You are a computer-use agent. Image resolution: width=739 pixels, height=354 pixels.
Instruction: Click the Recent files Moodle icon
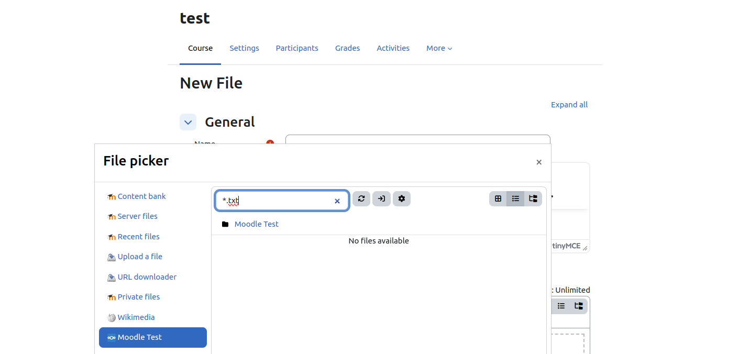pyautogui.click(x=111, y=237)
